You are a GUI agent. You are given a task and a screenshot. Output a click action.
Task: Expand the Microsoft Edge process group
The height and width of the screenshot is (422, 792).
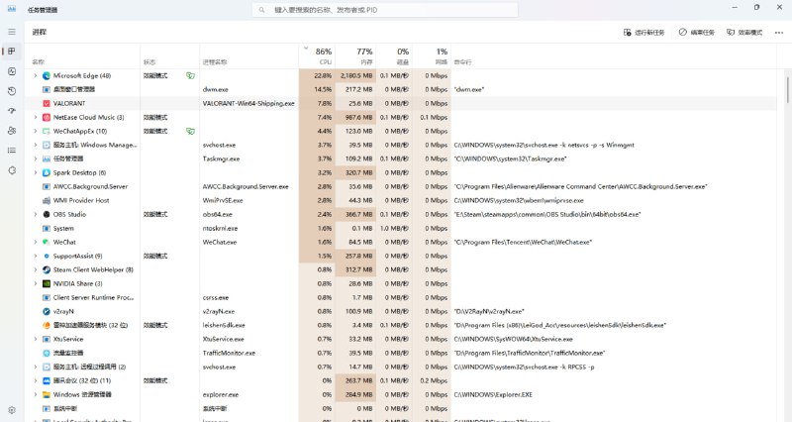[x=36, y=75]
